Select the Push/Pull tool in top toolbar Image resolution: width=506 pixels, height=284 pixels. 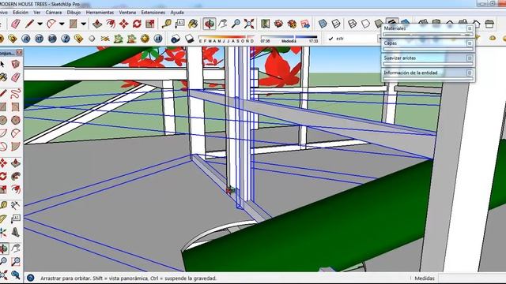tap(97, 24)
